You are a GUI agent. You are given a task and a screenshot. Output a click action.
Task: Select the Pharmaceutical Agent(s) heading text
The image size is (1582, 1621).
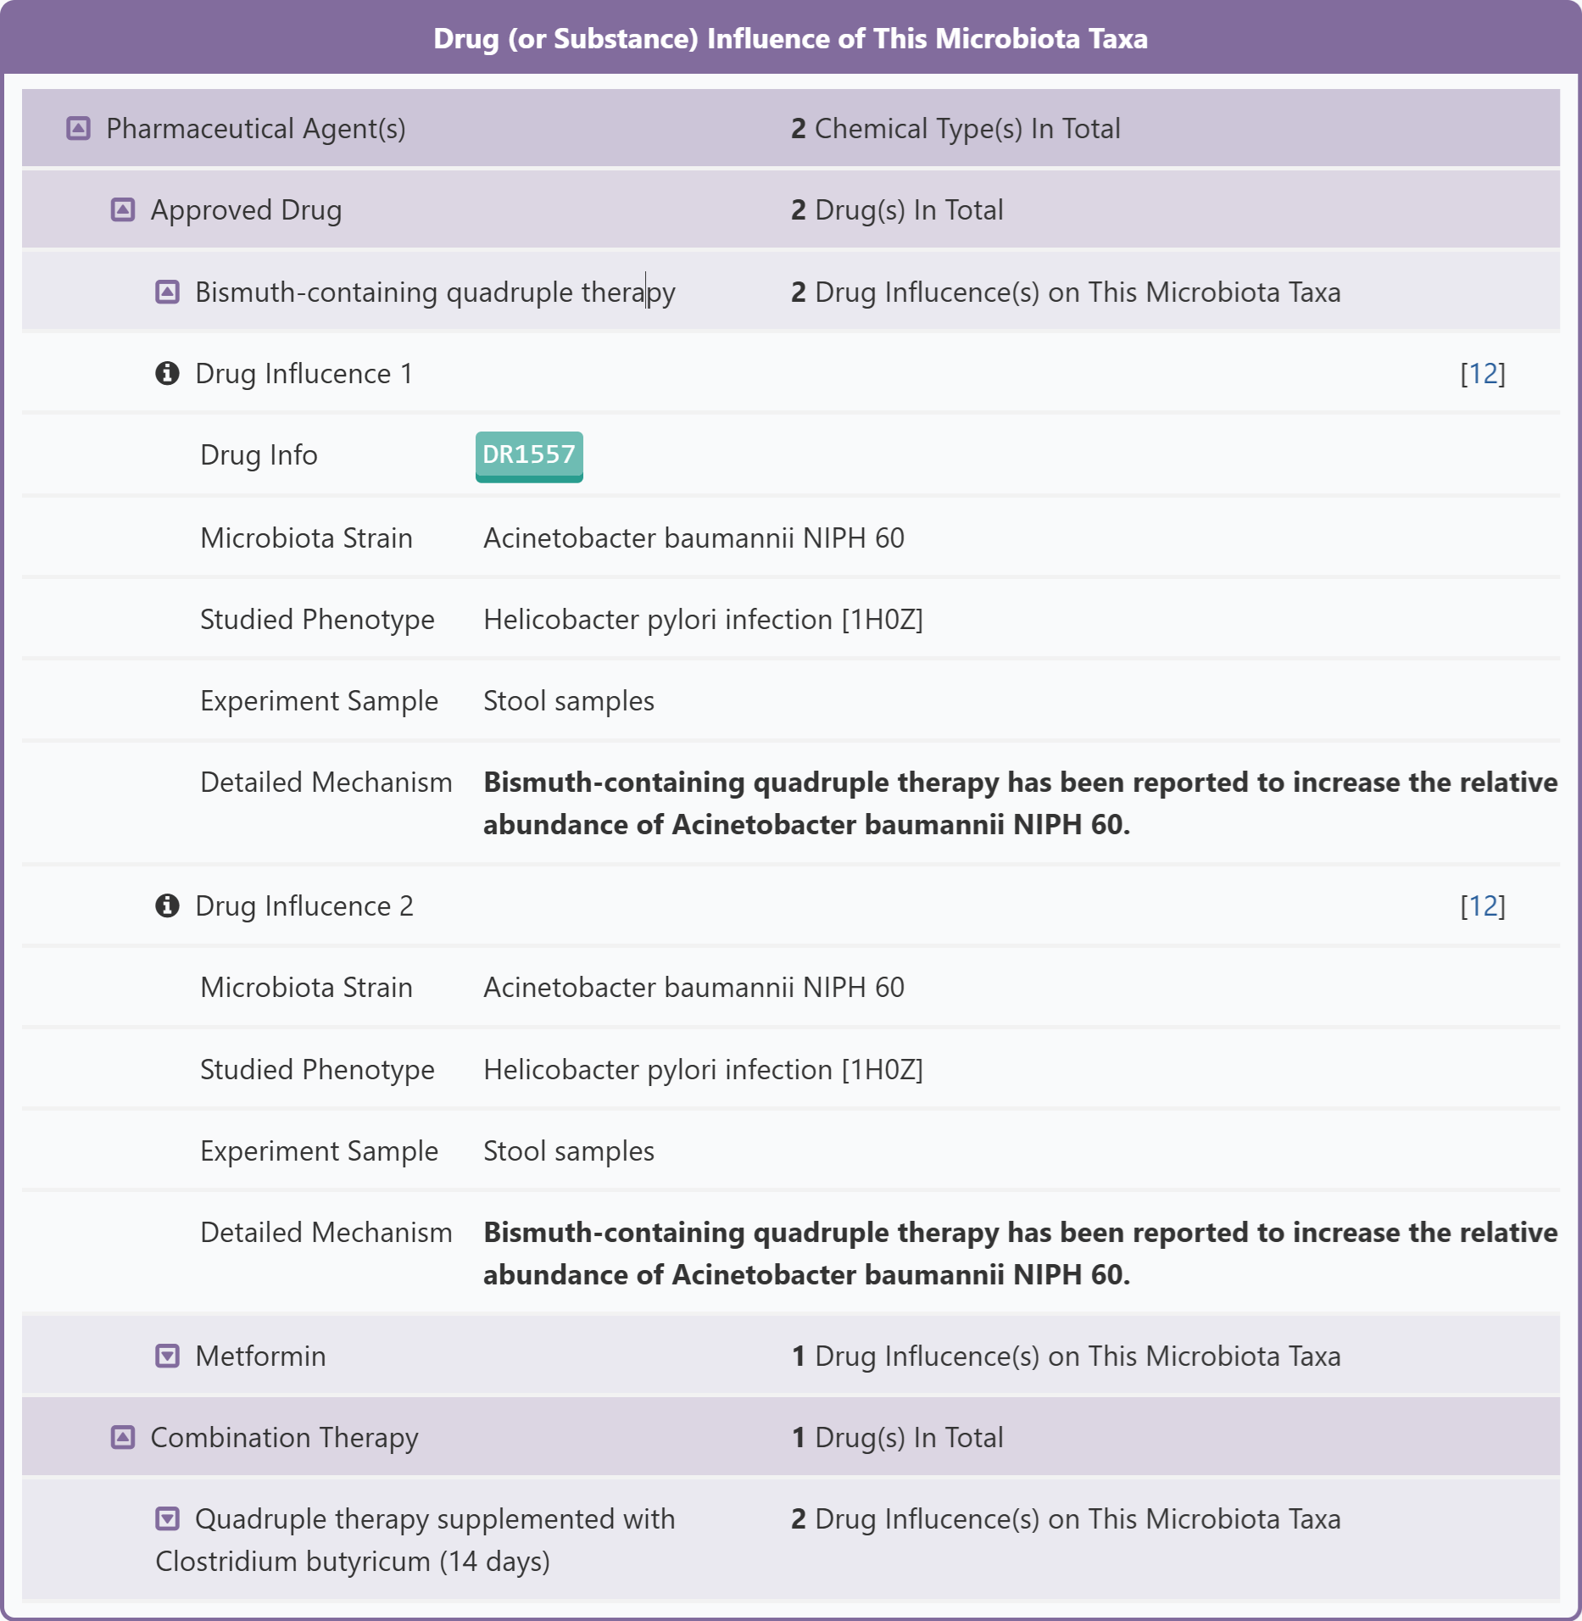pos(255,129)
